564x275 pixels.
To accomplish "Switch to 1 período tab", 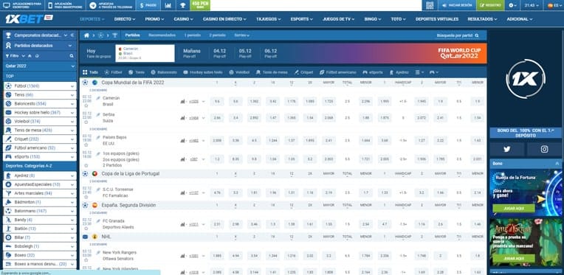I will (193, 35).
